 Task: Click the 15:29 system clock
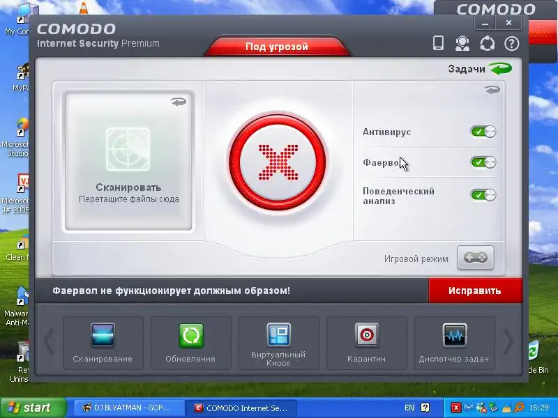click(x=538, y=408)
